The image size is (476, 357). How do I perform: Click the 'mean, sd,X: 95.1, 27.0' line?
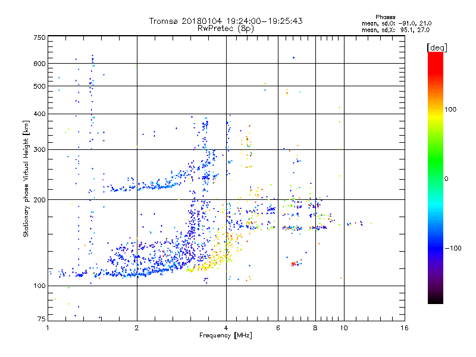[396, 30]
